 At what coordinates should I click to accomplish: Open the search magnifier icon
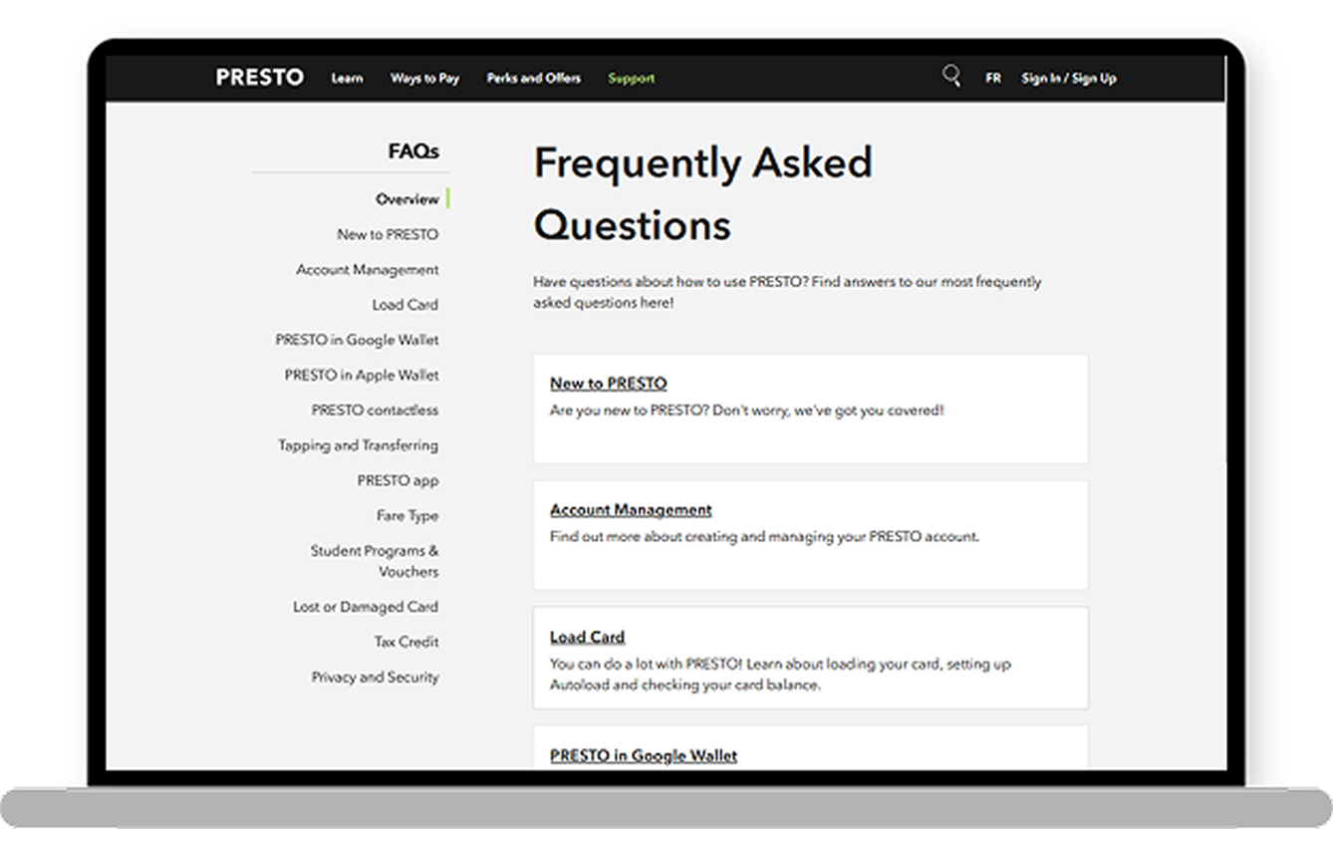pyautogui.click(x=951, y=77)
